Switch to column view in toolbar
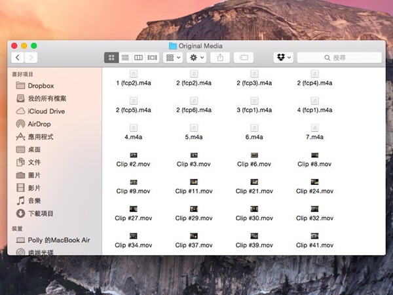393x295 pixels. [138, 58]
